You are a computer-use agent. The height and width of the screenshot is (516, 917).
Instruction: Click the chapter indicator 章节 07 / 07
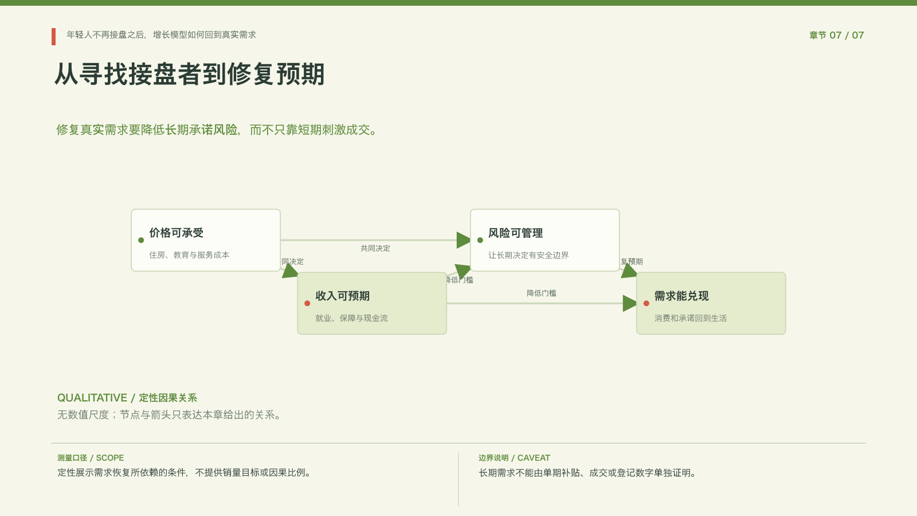[x=836, y=35]
